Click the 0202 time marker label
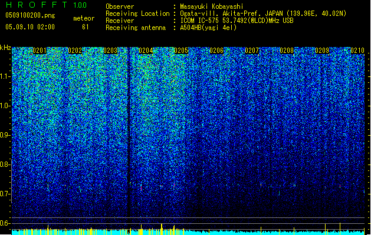This screenshot has width=371, height=235. pos(75,51)
